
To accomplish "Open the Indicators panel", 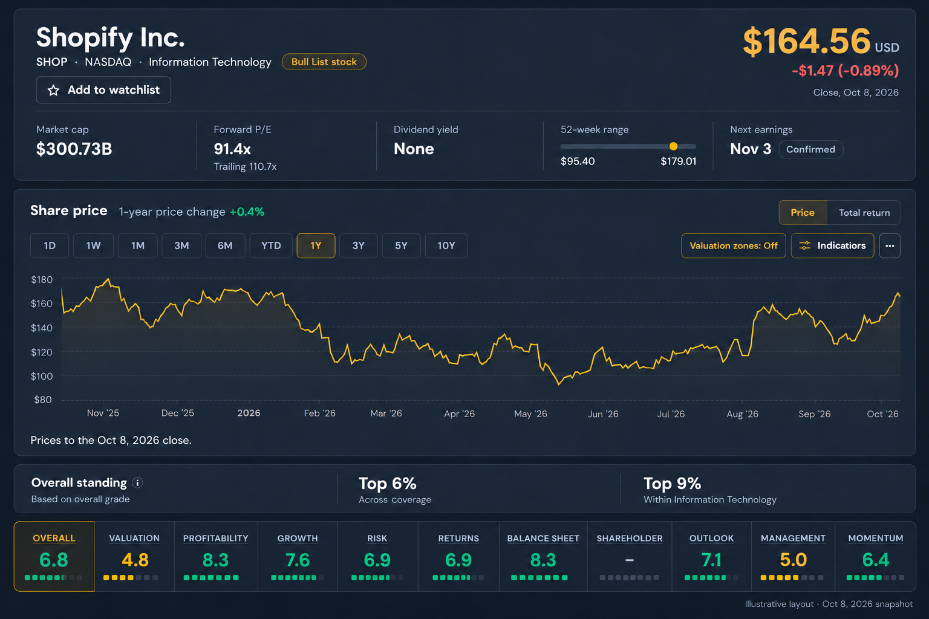I will [x=832, y=245].
